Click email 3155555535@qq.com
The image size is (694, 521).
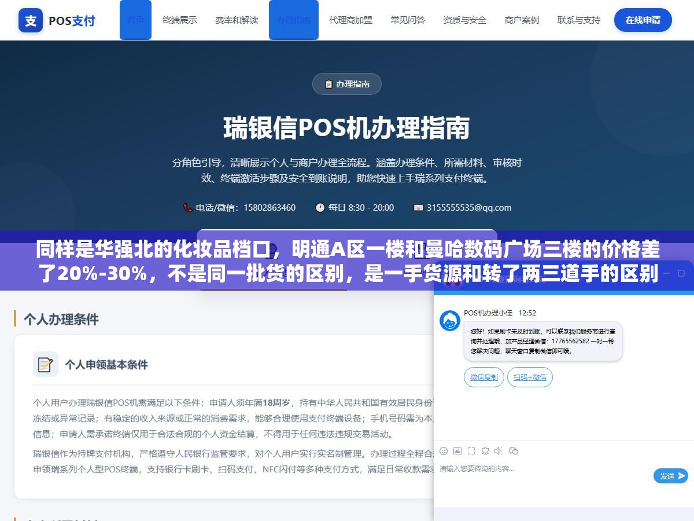point(469,207)
